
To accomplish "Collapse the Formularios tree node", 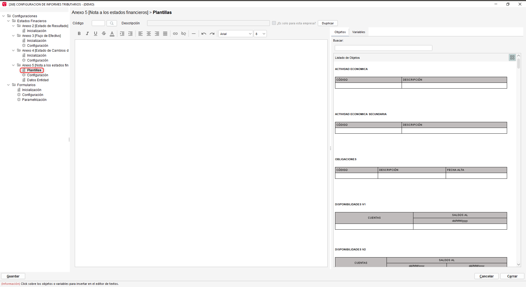I will click(8, 85).
